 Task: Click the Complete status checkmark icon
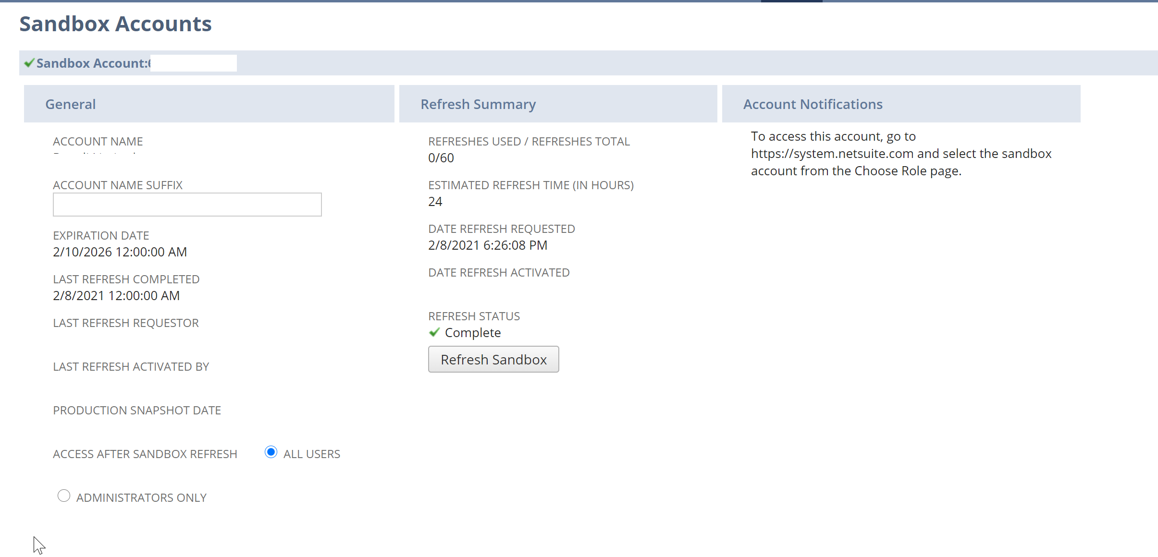click(434, 332)
